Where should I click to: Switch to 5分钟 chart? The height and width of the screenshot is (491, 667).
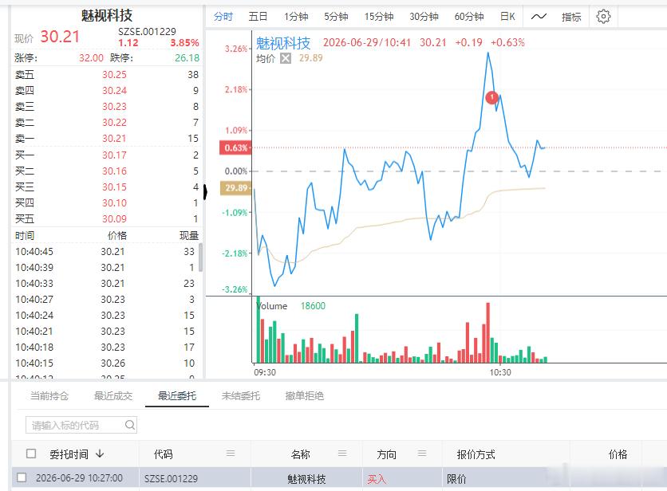336,17
